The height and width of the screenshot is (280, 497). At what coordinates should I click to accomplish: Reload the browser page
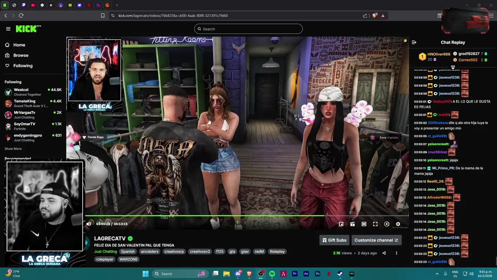click(21, 16)
